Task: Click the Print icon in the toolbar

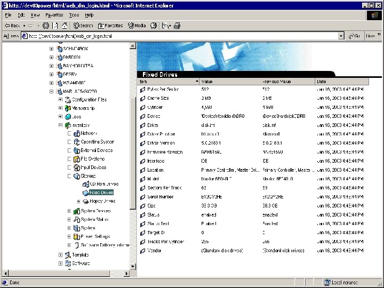Action: (x=177, y=26)
